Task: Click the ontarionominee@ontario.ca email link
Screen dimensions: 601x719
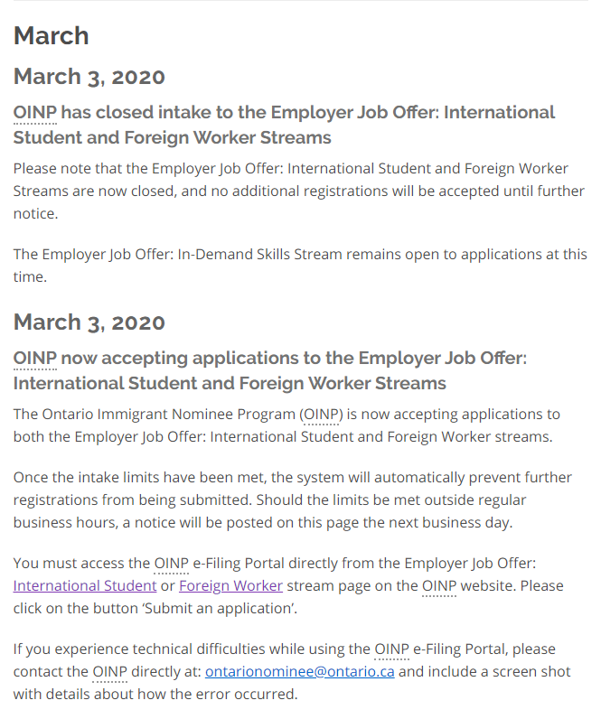Action: pyautogui.click(x=299, y=671)
